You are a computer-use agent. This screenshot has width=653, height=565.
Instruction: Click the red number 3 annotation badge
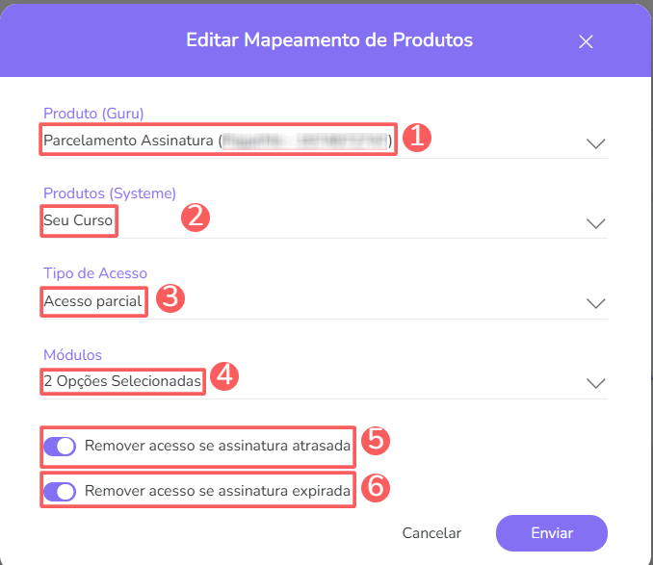pyautogui.click(x=170, y=297)
